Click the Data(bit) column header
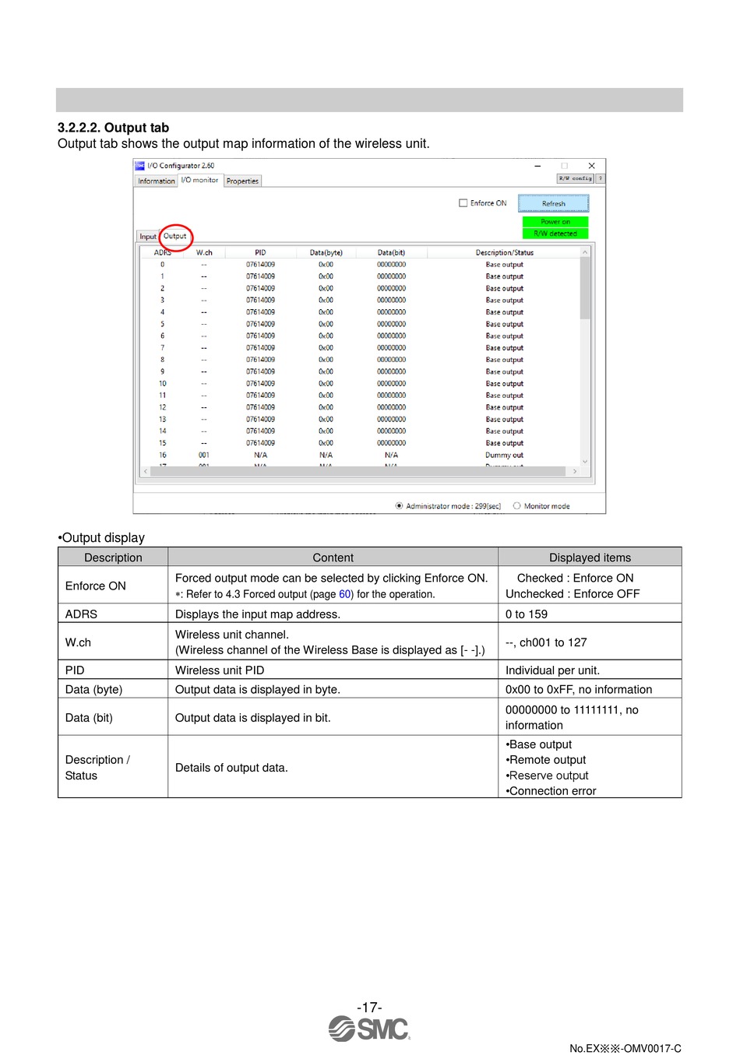This screenshot has height=1059, width=740. point(391,252)
